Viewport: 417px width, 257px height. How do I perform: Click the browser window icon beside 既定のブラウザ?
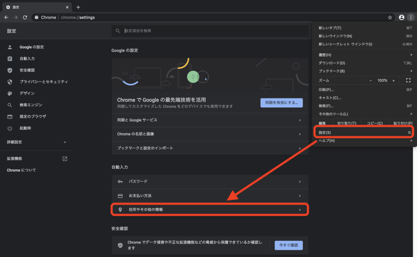coord(10,116)
